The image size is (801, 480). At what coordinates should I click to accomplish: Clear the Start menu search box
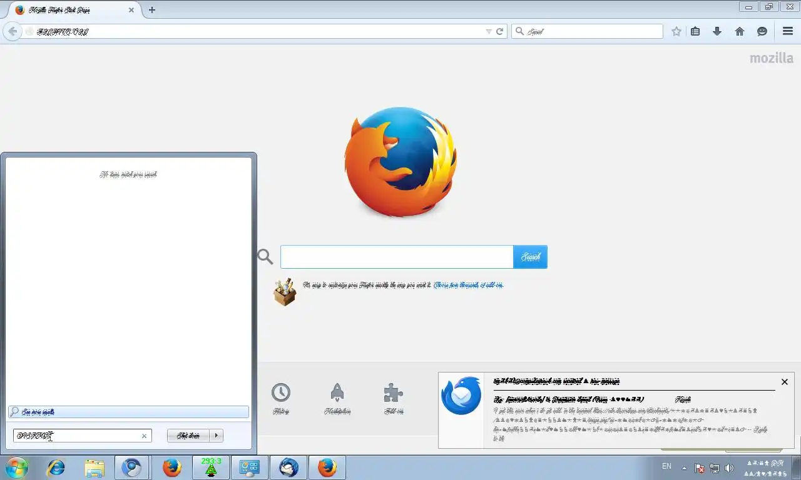(x=144, y=436)
